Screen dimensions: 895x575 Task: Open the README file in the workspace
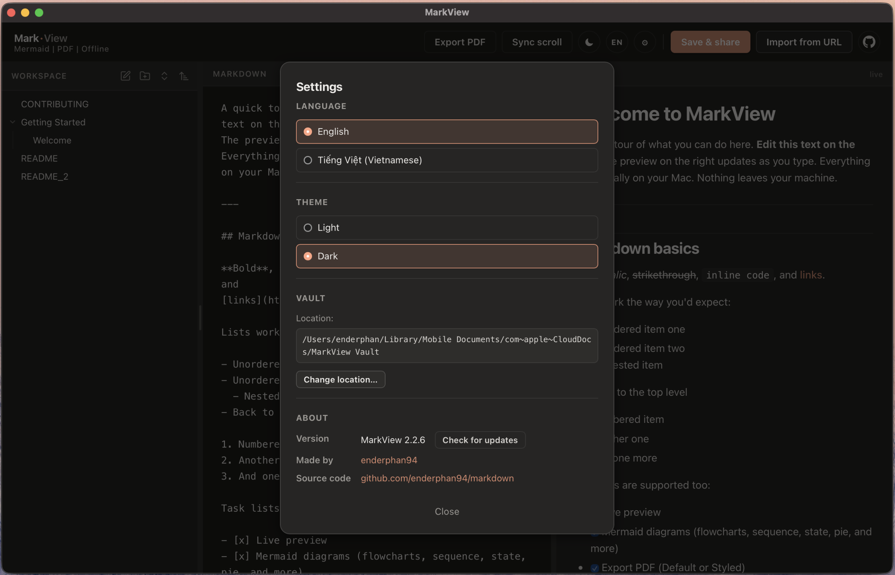39,158
